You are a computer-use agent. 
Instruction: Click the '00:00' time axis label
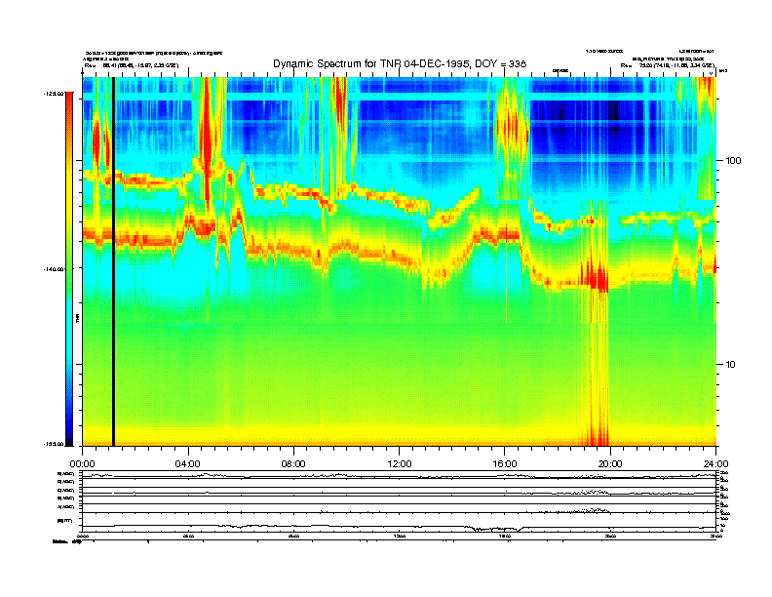(82, 464)
